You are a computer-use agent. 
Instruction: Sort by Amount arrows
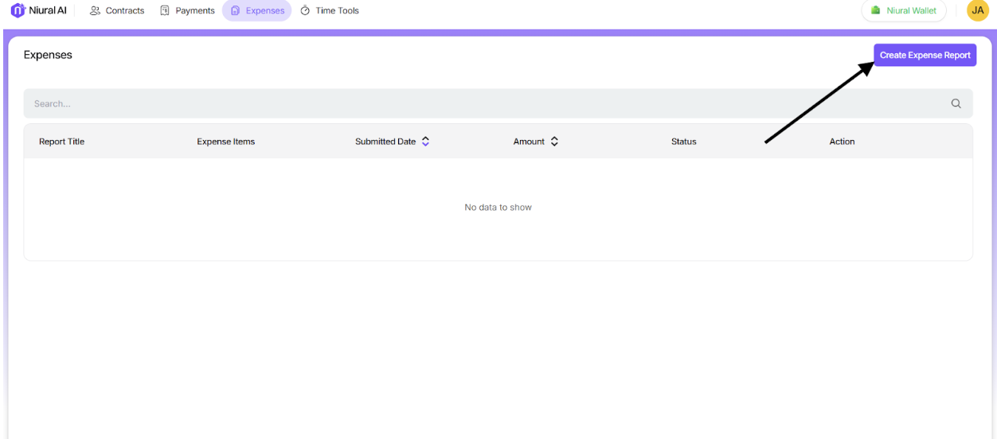[x=554, y=142]
